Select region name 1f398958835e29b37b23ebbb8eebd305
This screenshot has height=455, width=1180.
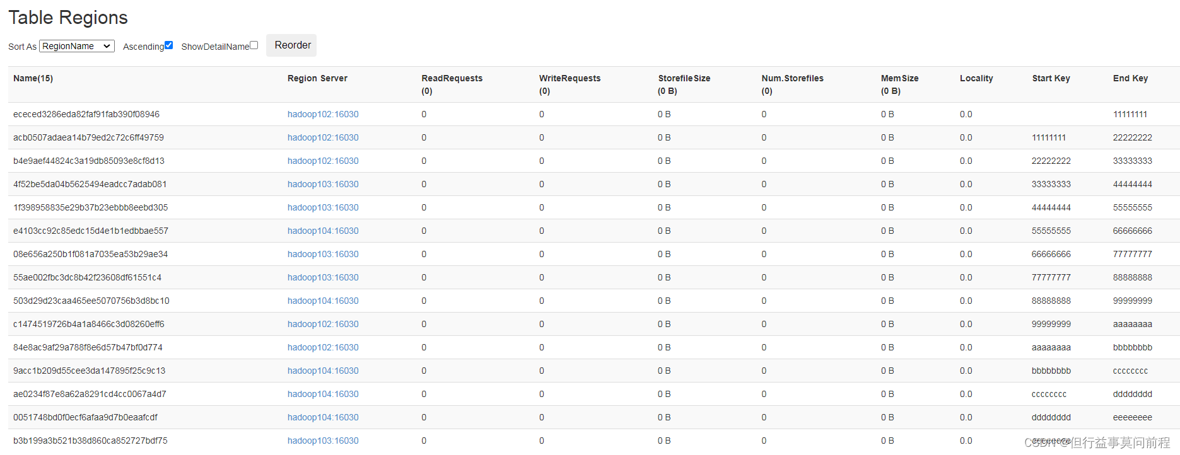pos(91,207)
